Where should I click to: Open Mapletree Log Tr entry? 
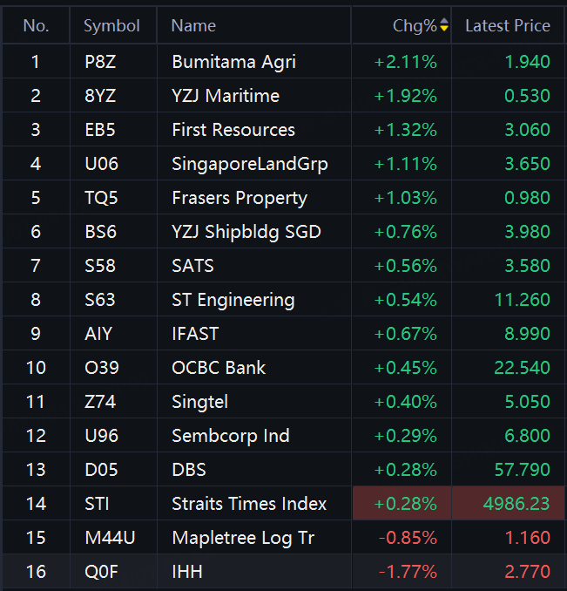click(x=243, y=538)
